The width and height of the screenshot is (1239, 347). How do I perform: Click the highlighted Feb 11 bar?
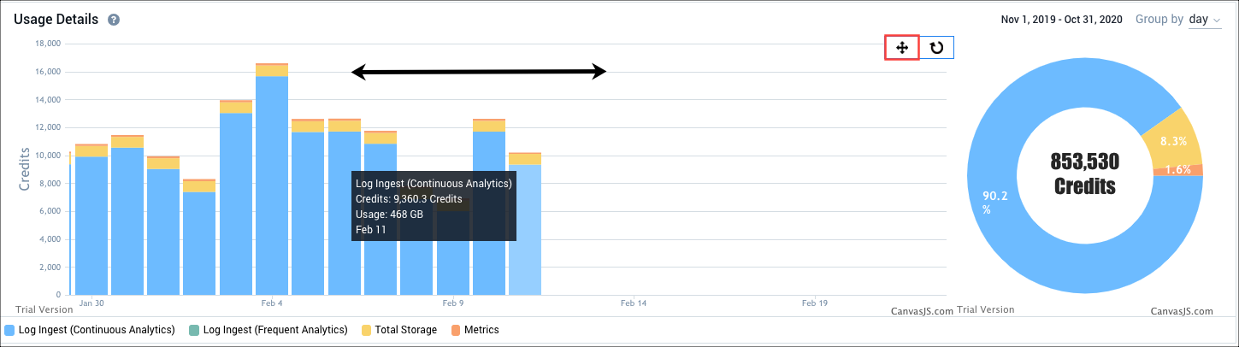click(525, 231)
